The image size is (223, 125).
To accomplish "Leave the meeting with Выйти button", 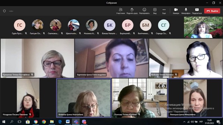I will click(x=212, y=11).
